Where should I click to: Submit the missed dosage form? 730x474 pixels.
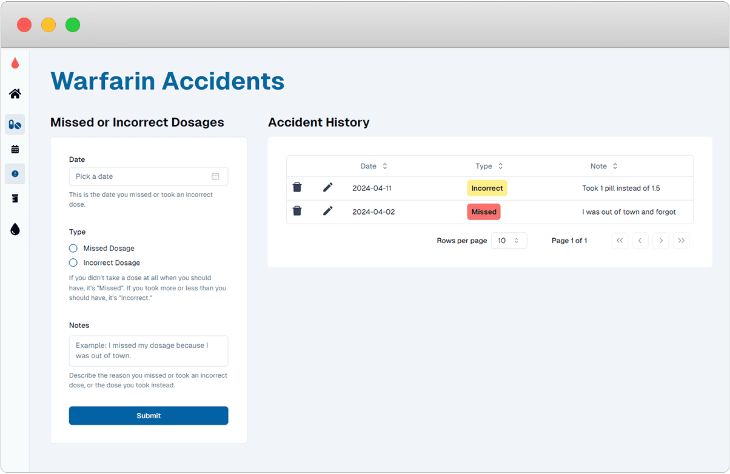click(x=148, y=416)
